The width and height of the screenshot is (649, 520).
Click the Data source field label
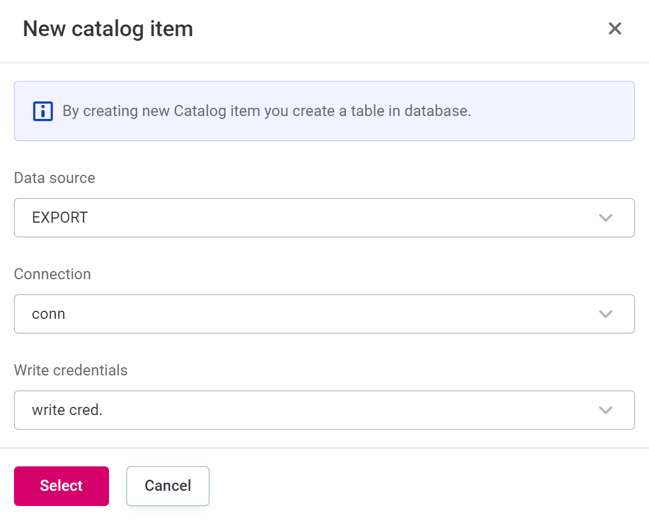tap(54, 178)
